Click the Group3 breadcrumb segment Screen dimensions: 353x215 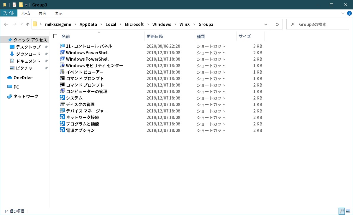pyautogui.click(x=206, y=24)
